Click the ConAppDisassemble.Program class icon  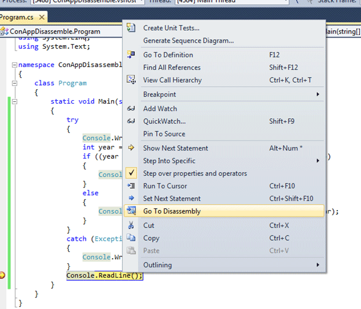click(5, 31)
